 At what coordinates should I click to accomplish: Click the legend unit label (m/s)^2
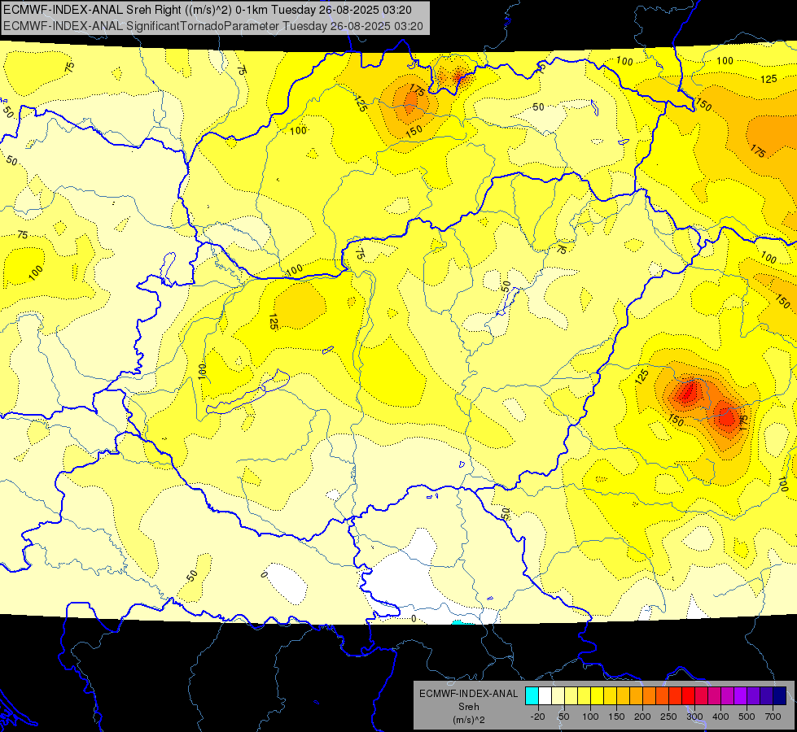click(469, 720)
